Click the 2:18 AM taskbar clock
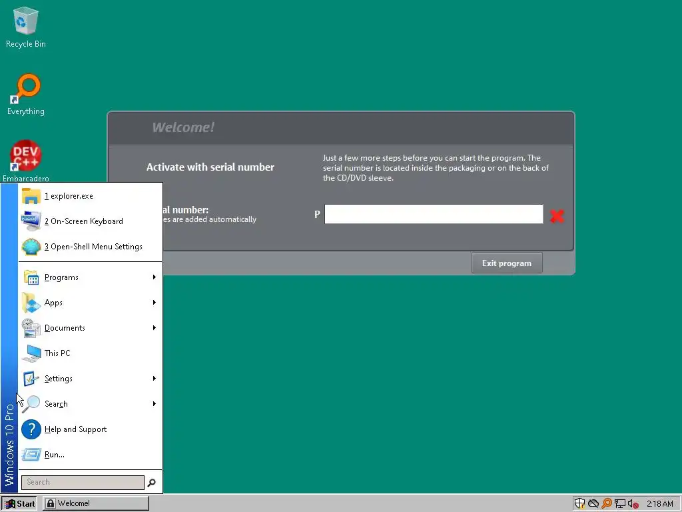 659,504
